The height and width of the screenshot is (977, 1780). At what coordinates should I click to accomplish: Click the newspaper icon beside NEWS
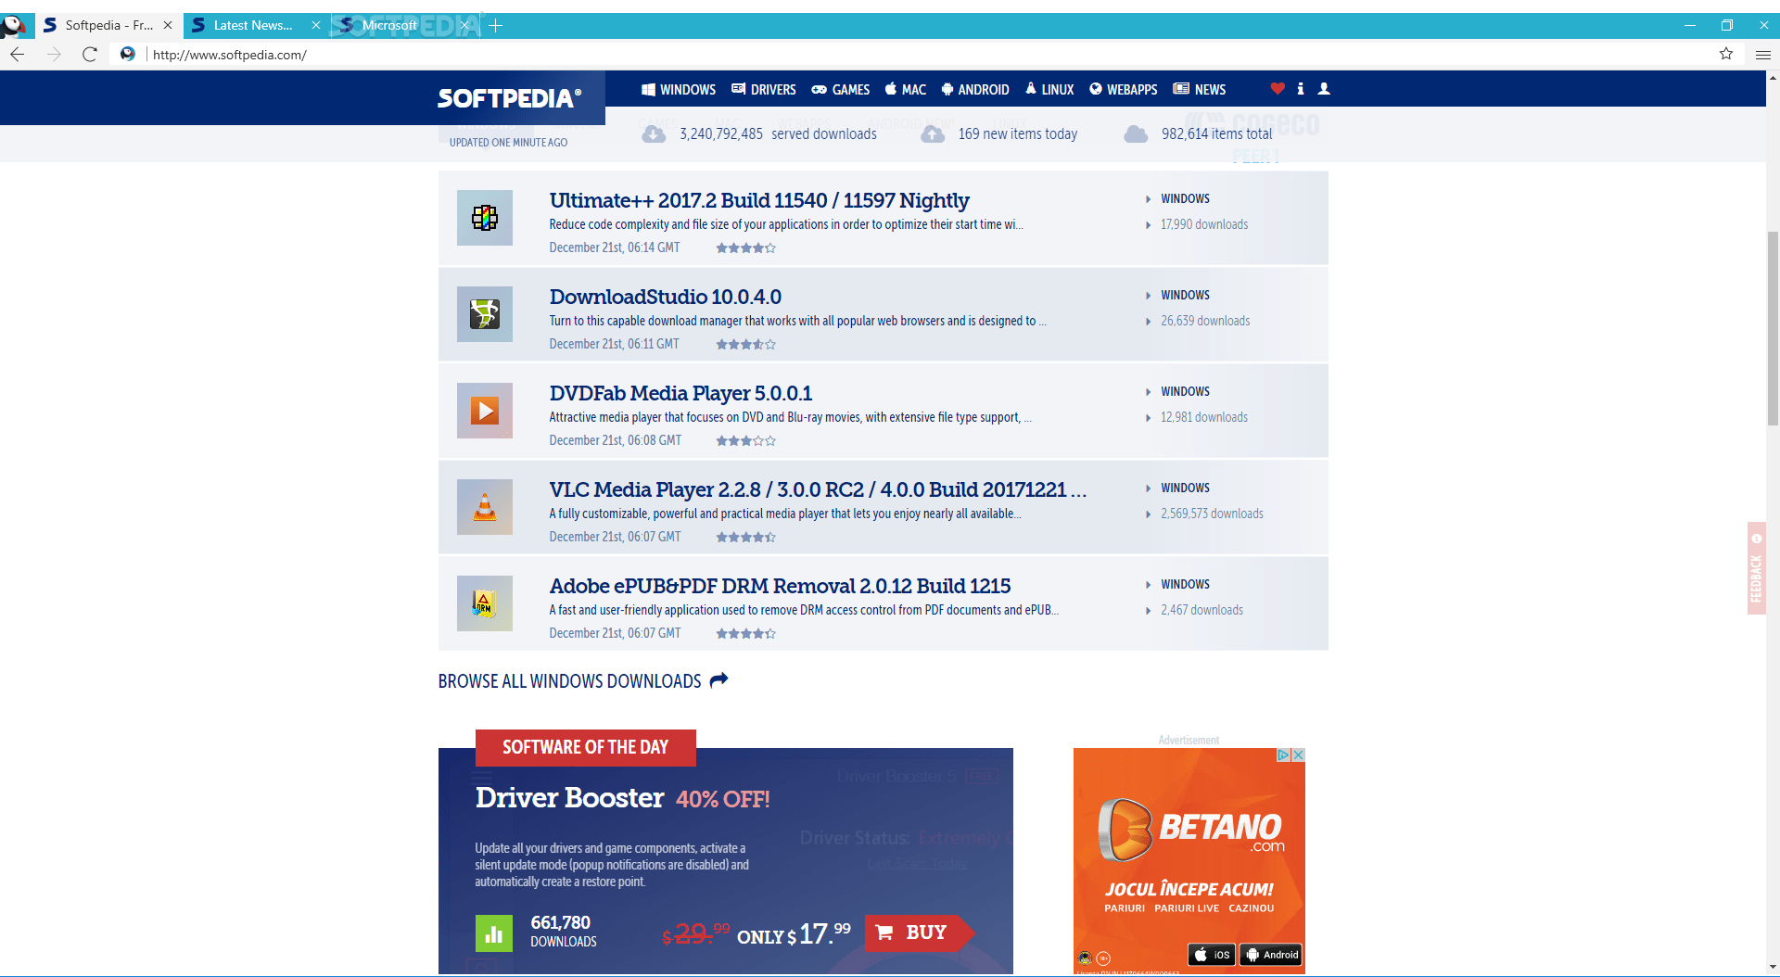tap(1180, 89)
